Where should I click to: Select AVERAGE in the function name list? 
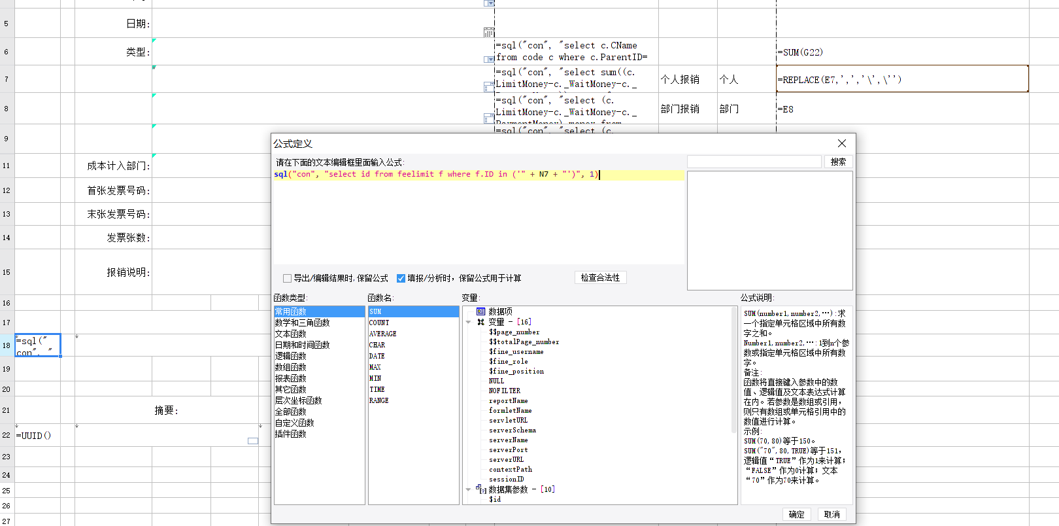pyautogui.click(x=413, y=334)
